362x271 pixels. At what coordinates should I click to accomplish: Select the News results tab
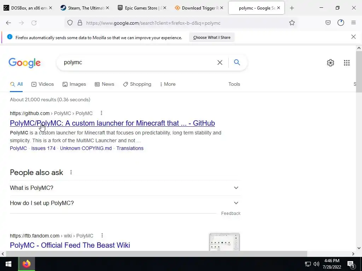tap(105, 84)
